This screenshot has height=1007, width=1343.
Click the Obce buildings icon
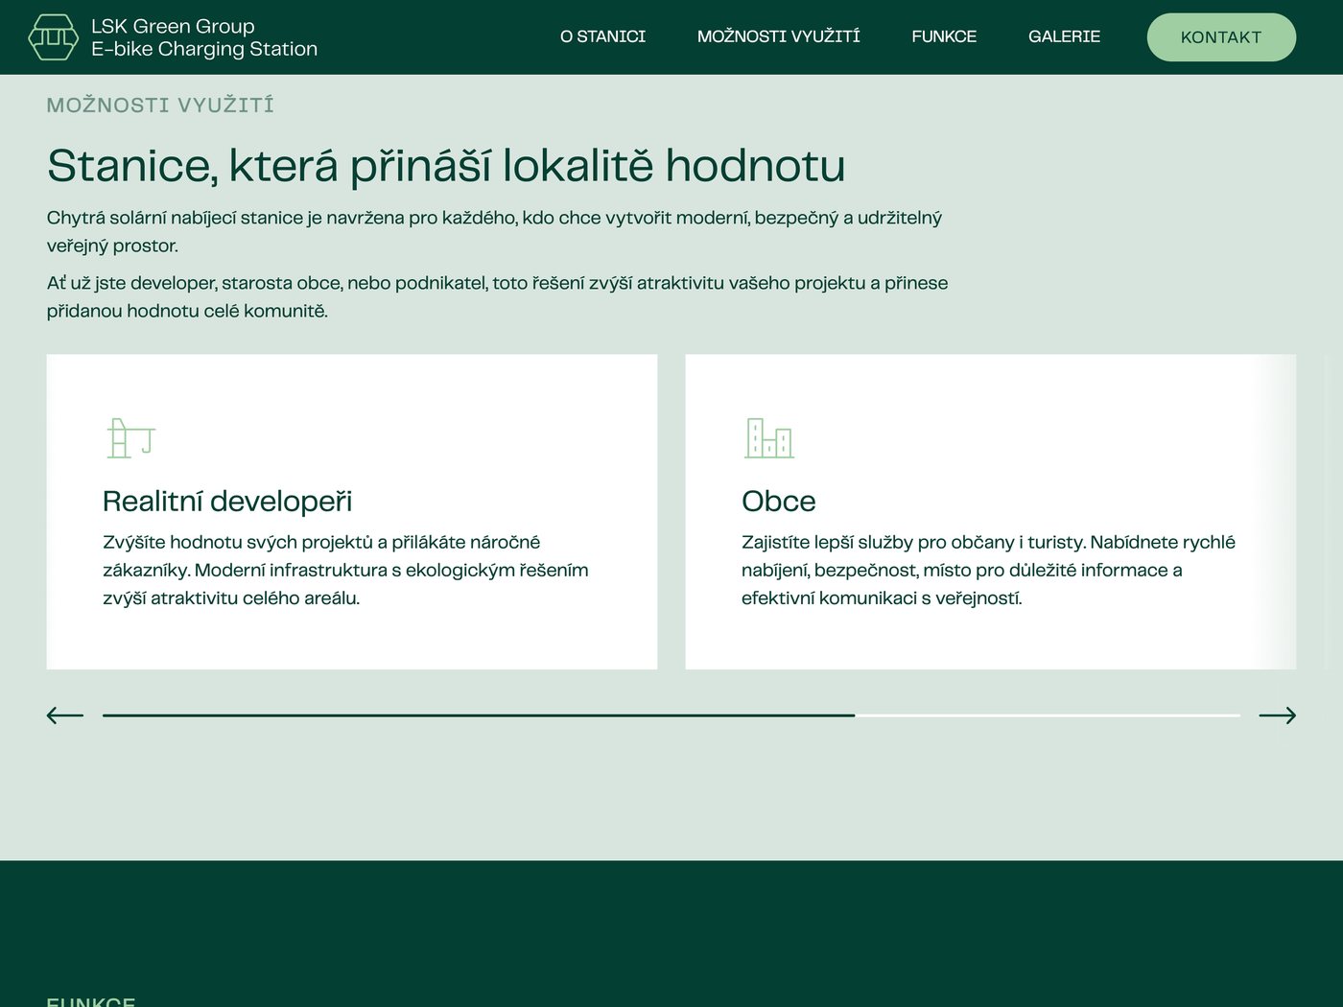769,438
